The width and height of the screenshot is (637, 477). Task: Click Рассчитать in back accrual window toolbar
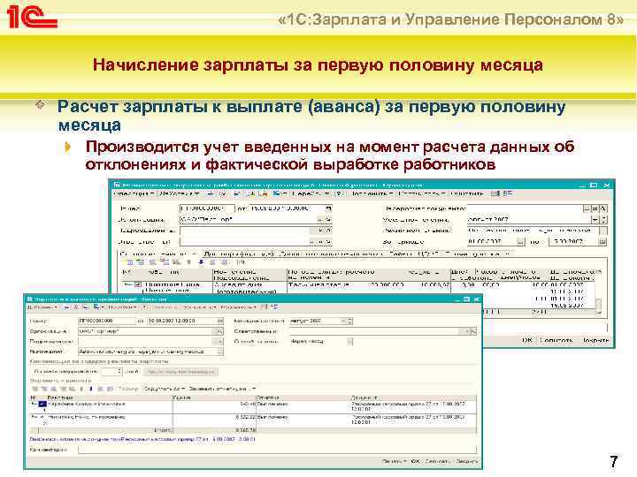tap(421, 193)
